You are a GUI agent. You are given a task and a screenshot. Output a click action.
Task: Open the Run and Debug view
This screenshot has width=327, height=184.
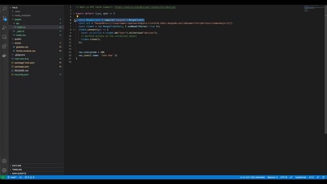click(5, 28)
